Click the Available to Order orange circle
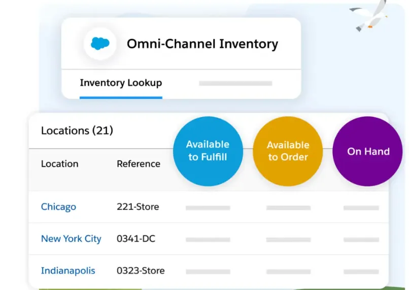 [x=288, y=151]
